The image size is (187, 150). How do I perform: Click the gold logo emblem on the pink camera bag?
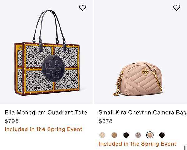tap(145, 72)
